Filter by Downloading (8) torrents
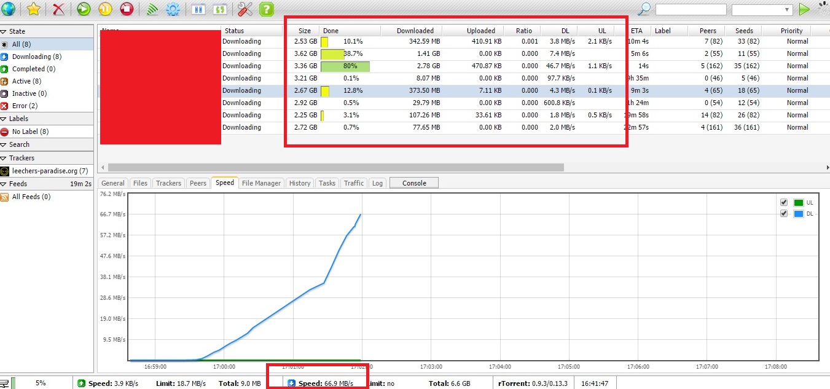This screenshot has height=389, width=830. (x=47, y=57)
